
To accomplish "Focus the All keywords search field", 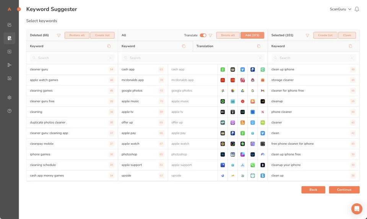I will [x=193, y=58].
